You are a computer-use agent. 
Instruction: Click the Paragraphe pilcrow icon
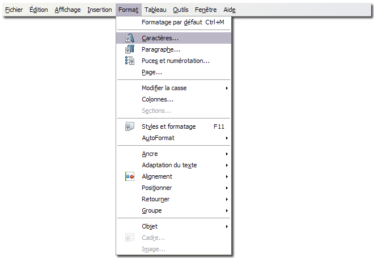(130, 49)
